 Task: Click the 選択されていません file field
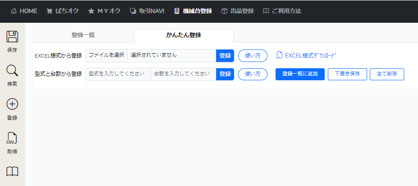(172, 56)
